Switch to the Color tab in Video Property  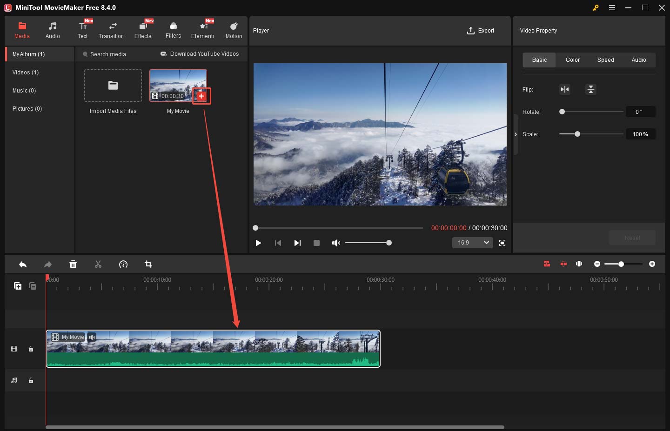tap(572, 60)
